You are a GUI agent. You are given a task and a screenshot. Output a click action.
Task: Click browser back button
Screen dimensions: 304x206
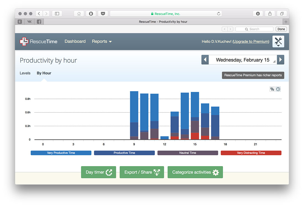click(x=39, y=14)
